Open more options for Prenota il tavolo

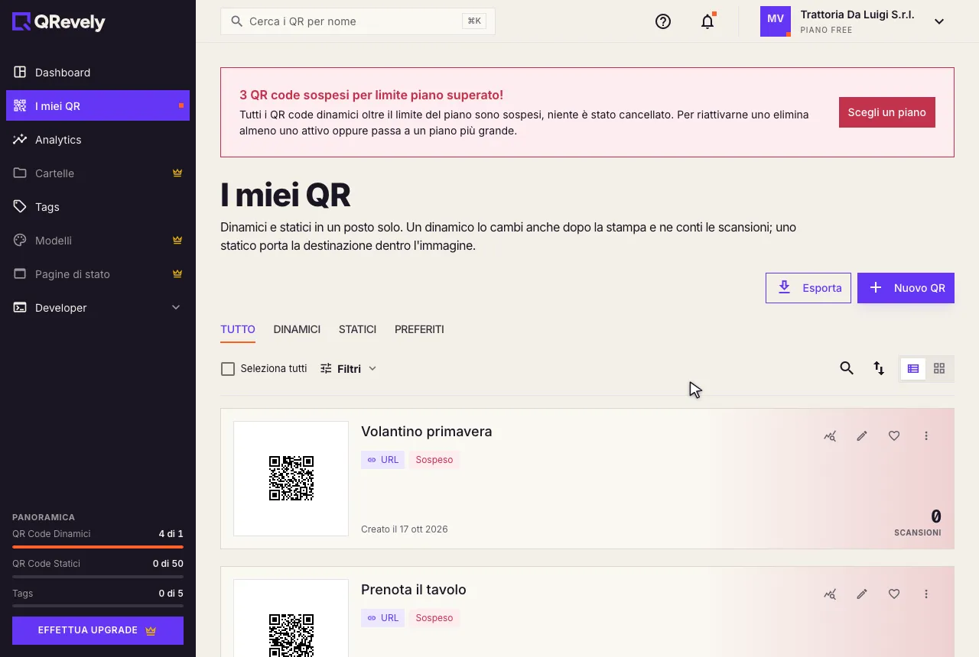[x=926, y=594]
